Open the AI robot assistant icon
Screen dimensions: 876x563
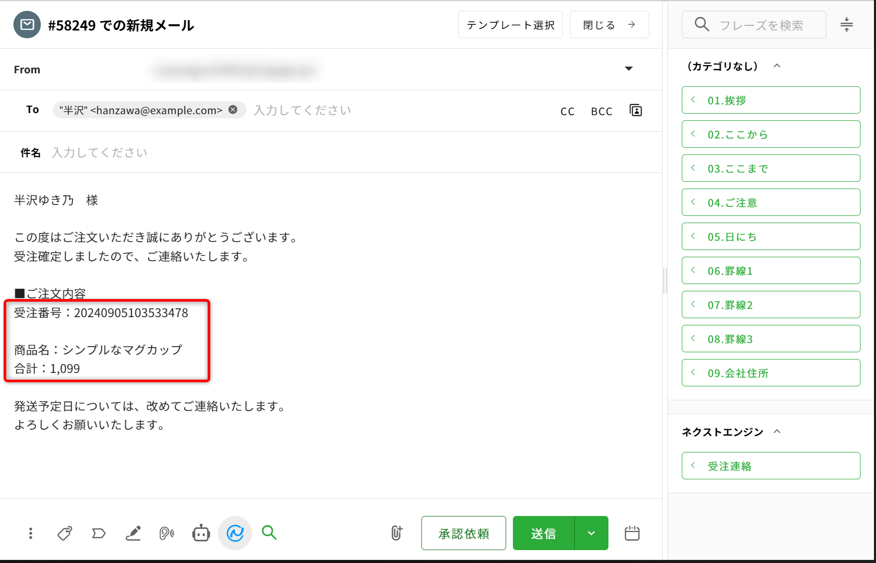[x=201, y=533]
